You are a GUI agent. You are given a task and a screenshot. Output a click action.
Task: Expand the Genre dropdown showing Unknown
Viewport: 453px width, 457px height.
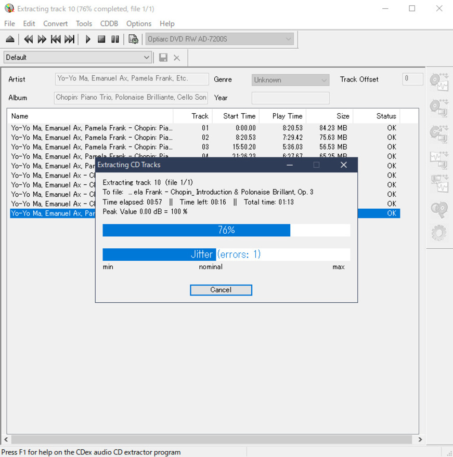point(324,80)
